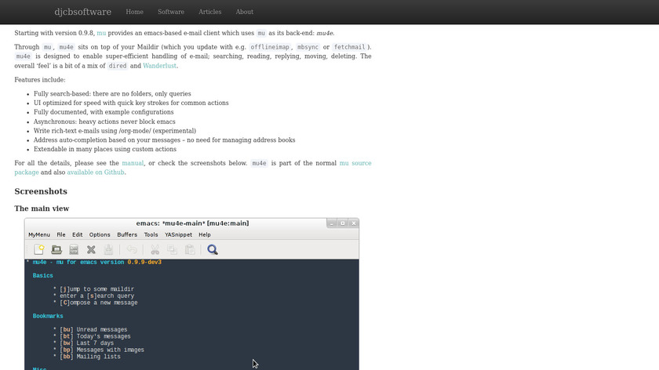
Task: Open the Articles nav link
Action: [209, 12]
